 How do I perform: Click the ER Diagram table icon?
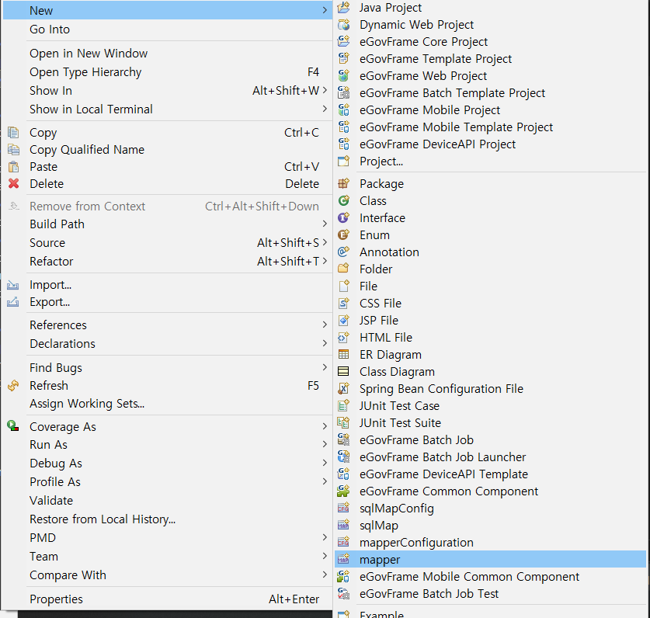pyautogui.click(x=344, y=354)
